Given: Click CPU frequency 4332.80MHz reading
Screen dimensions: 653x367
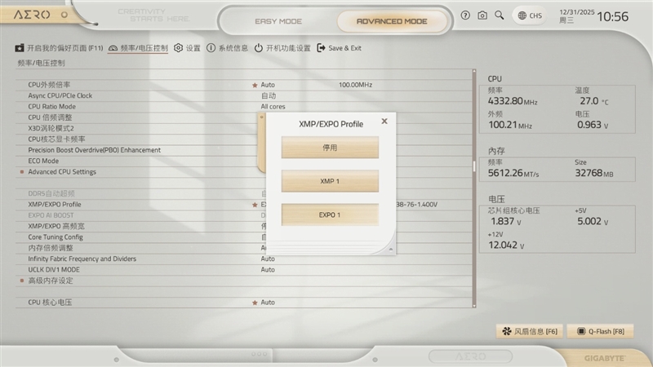Looking at the screenshot, I should click(513, 101).
